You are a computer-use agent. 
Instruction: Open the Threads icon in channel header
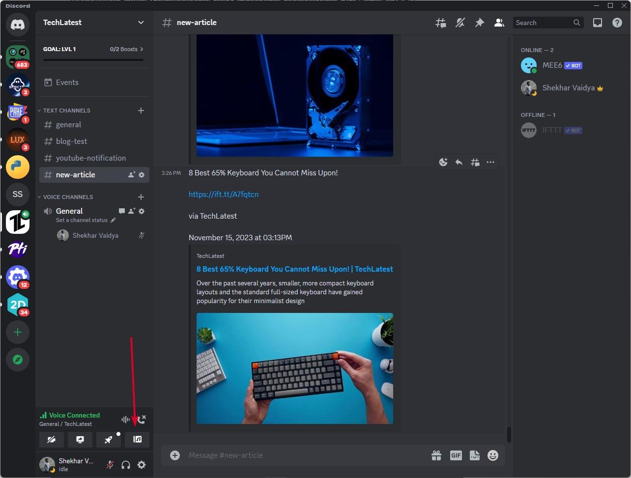(x=441, y=23)
